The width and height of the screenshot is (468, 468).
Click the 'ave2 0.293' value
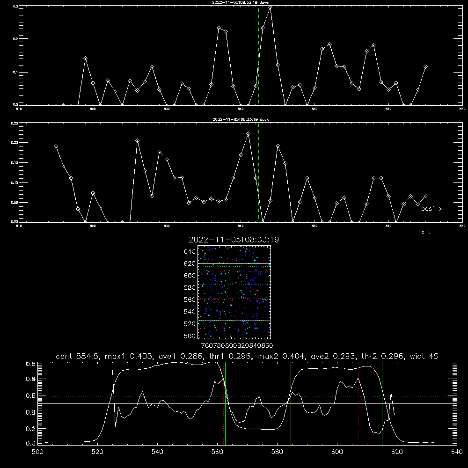[334, 356]
